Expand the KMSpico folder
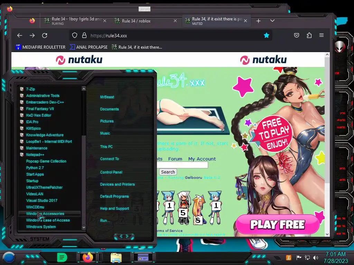The width and height of the screenshot is (354, 265). click(33, 128)
